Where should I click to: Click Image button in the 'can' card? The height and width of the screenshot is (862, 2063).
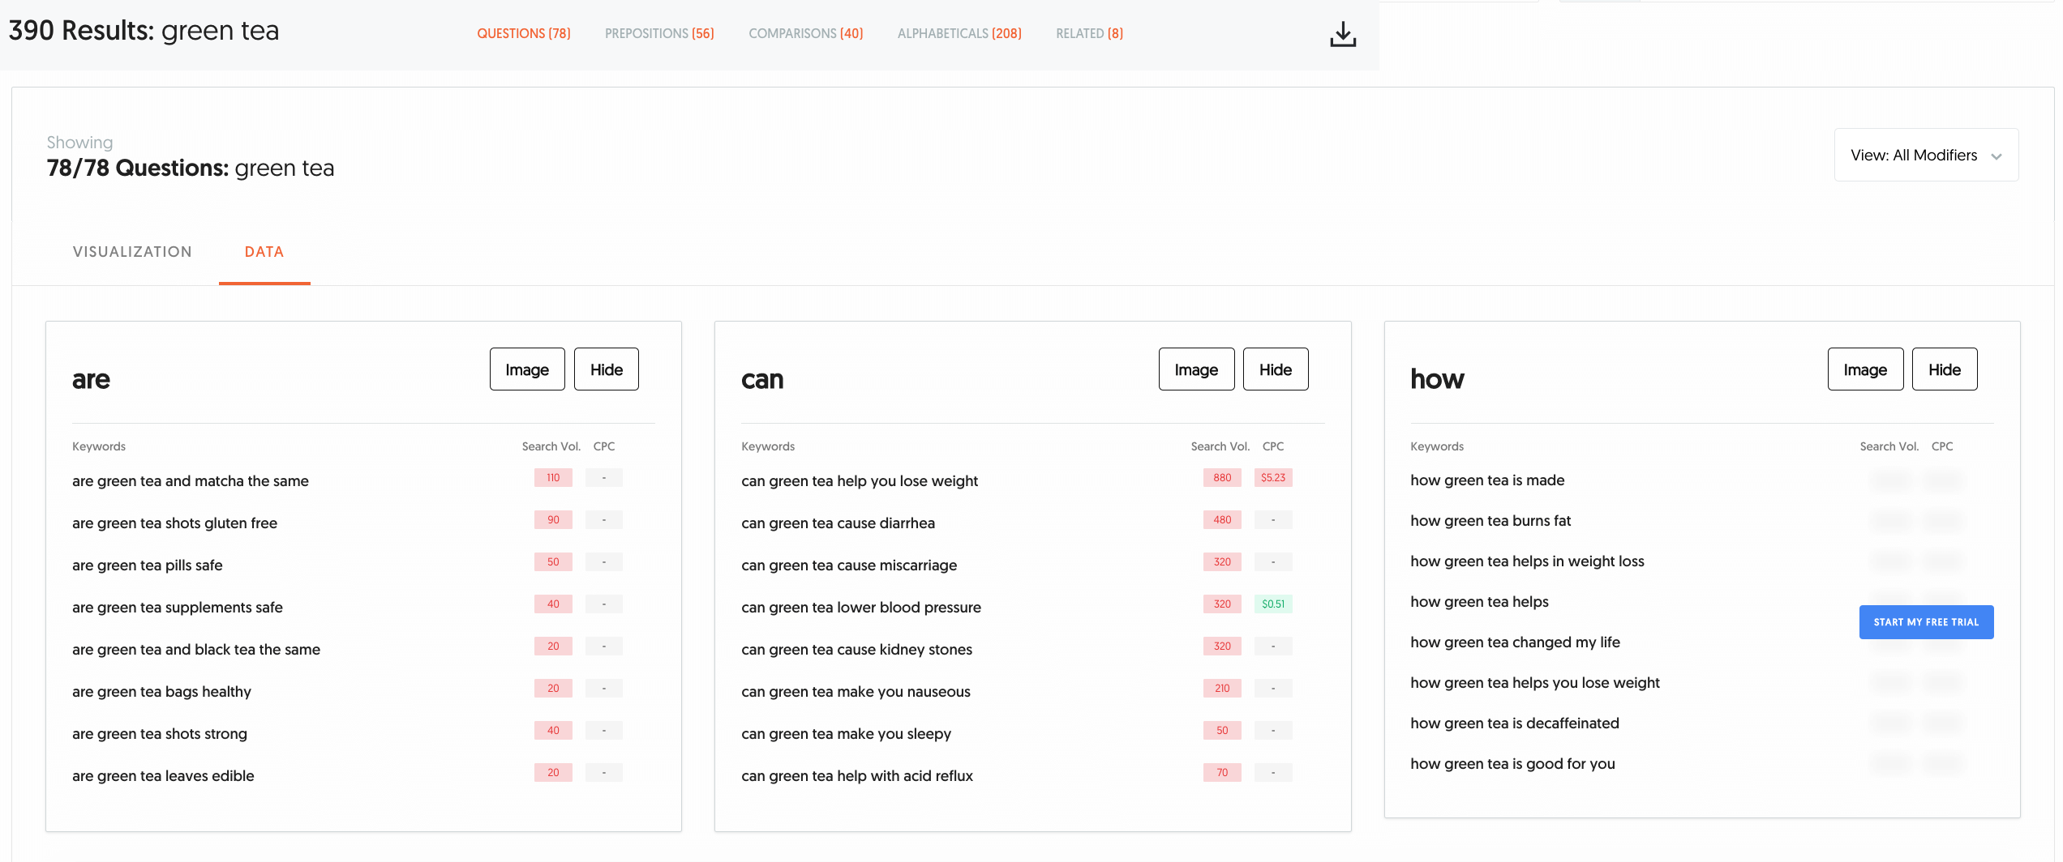click(x=1196, y=369)
